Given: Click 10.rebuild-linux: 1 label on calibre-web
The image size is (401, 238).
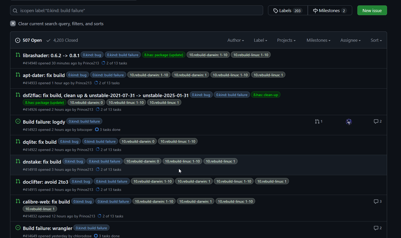Looking at the screenshot, I should click(40, 209).
